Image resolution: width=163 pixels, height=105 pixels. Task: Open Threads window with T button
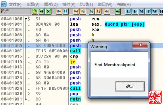tap(148, 11)
